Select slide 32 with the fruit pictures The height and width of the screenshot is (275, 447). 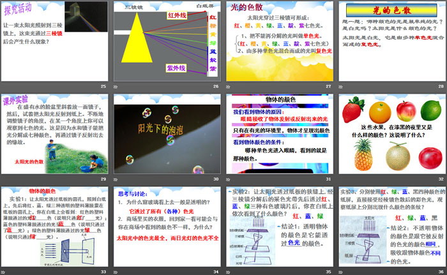(x=392, y=134)
